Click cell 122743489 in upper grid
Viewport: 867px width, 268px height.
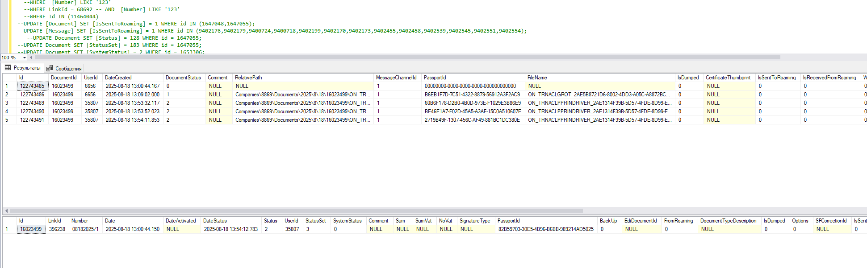pyautogui.click(x=33, y=103)
